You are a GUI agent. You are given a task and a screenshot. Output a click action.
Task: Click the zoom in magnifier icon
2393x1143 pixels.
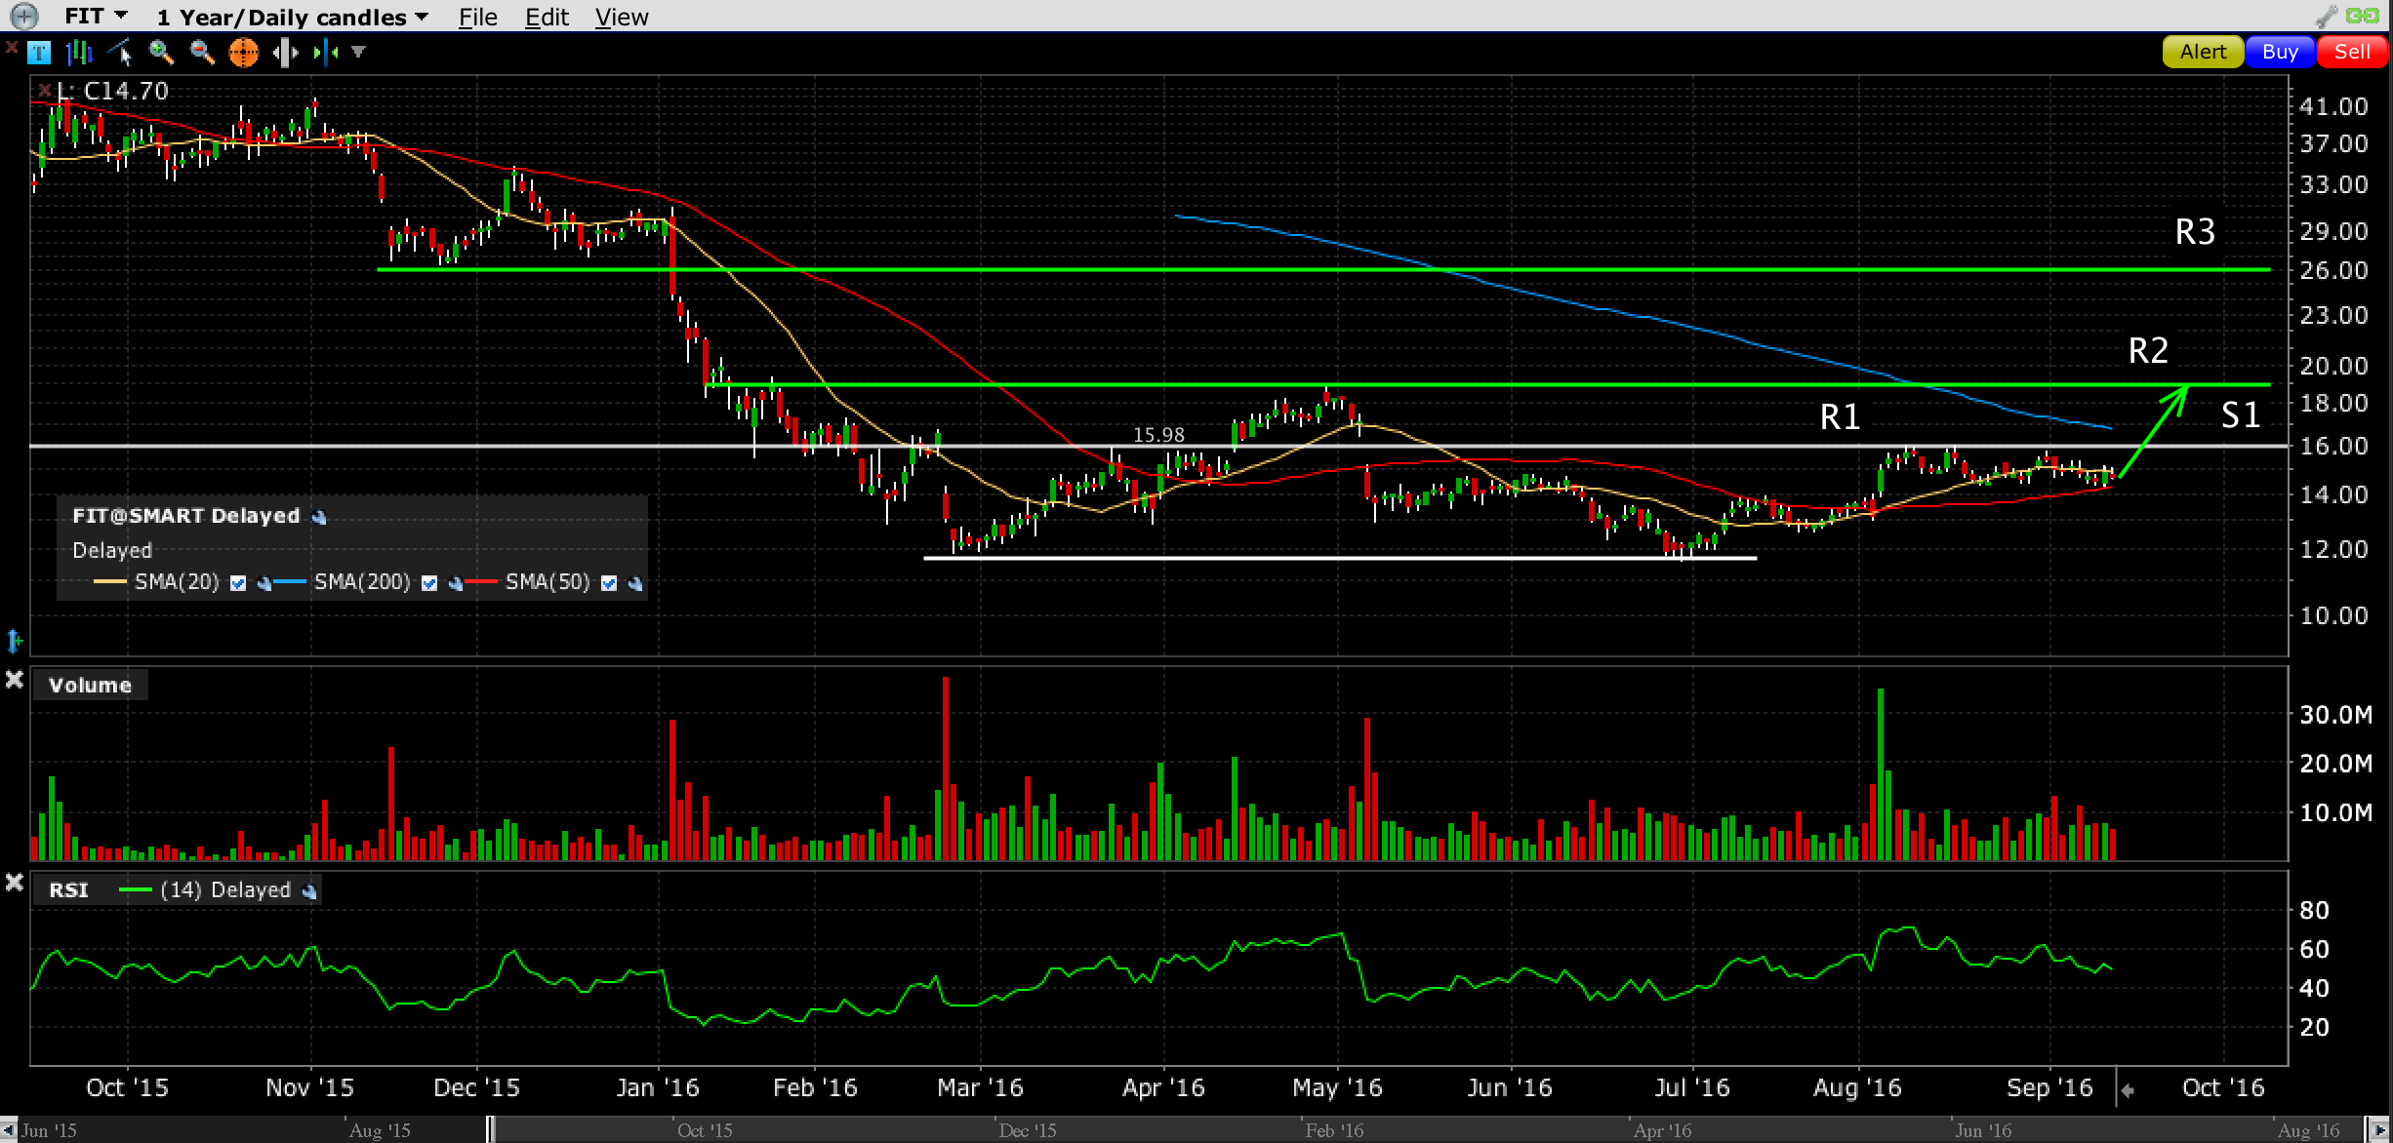pos(161,53)
